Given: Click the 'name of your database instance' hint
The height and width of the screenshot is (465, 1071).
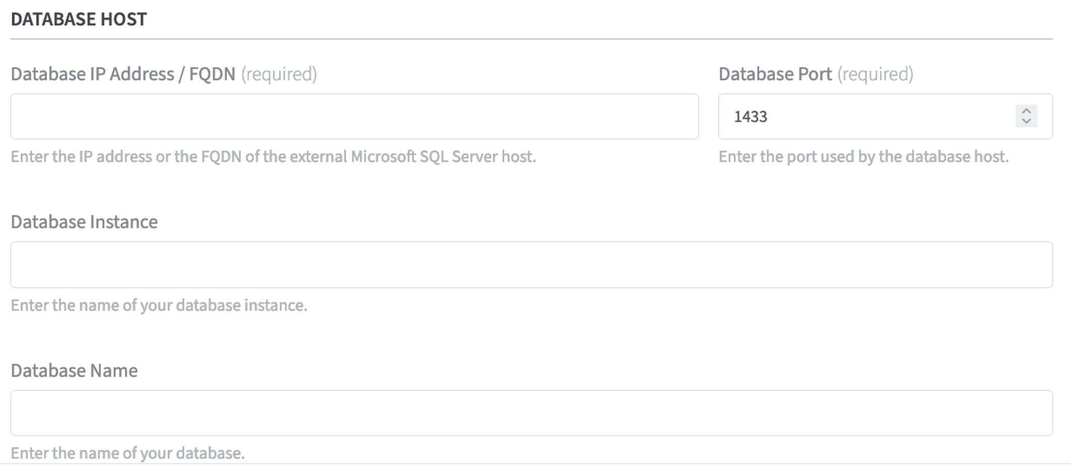Looking at the screenshot, I should [159, 306].
